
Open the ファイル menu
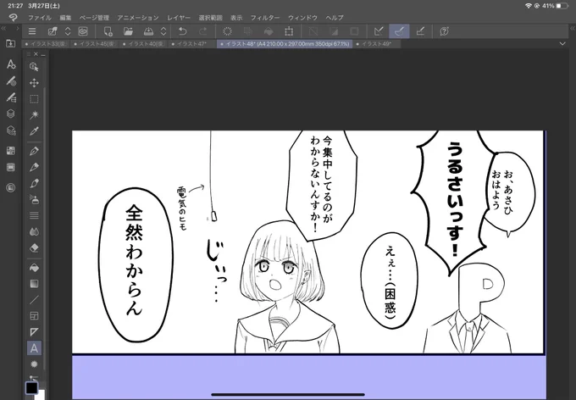click(40, 17)
